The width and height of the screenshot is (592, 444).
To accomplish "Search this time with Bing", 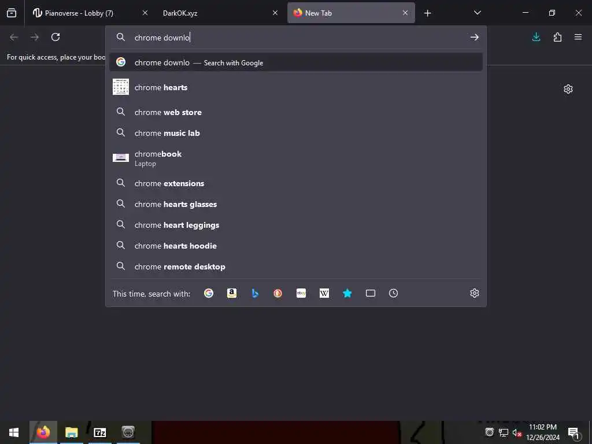I will point(255,293).
